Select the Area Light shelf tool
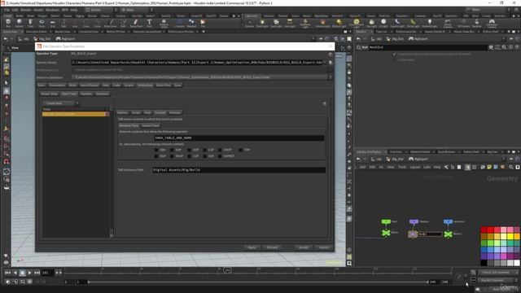 pyautogui.click(x=290, y=24)
